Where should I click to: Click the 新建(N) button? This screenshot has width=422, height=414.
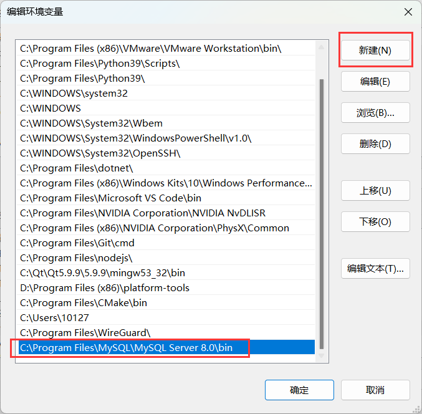375,51
